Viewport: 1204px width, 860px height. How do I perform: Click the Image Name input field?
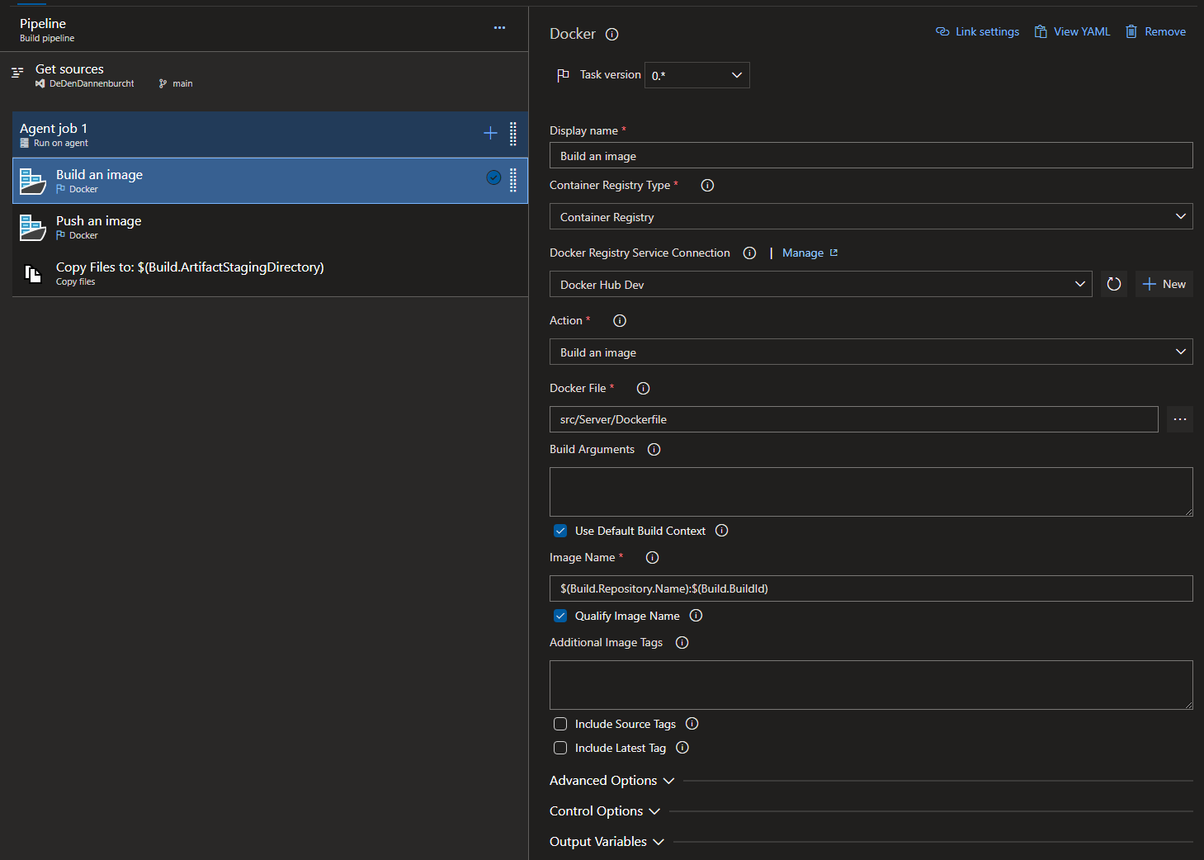(871, 588)
